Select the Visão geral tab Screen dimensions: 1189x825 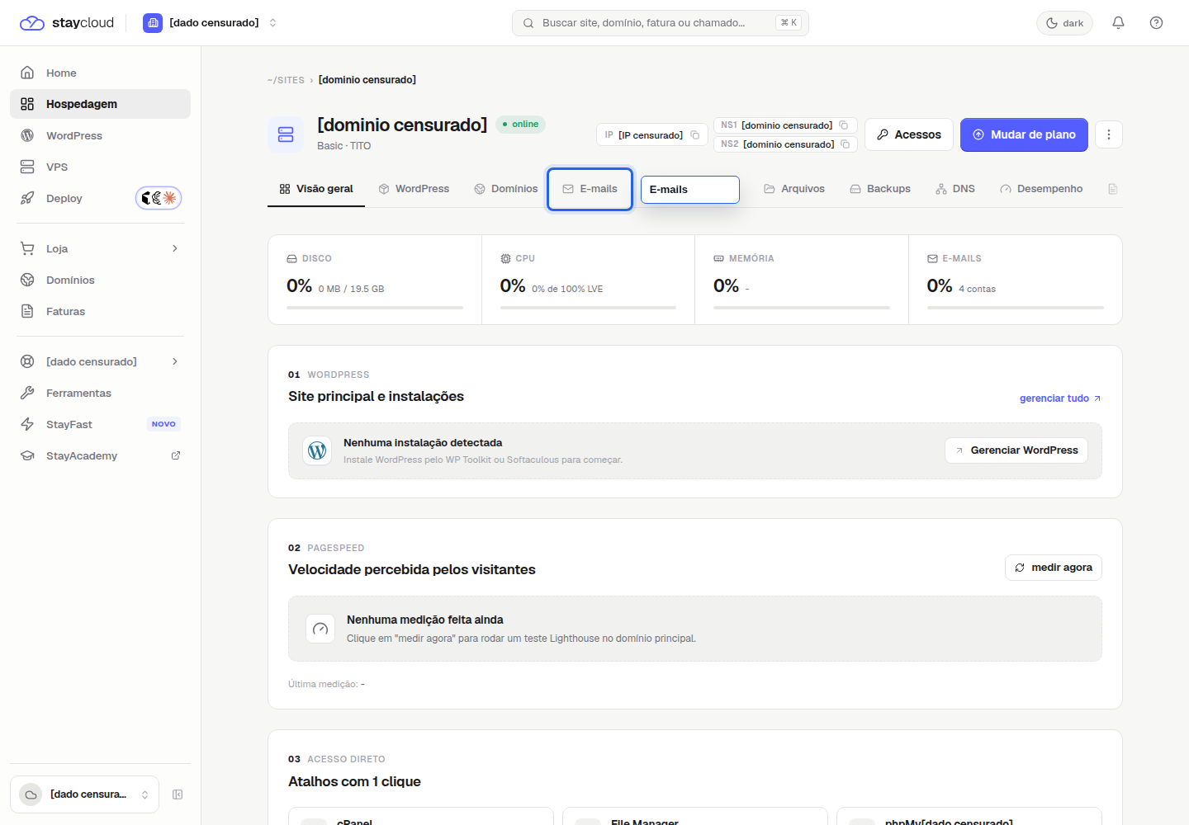[x=316, y=189]
